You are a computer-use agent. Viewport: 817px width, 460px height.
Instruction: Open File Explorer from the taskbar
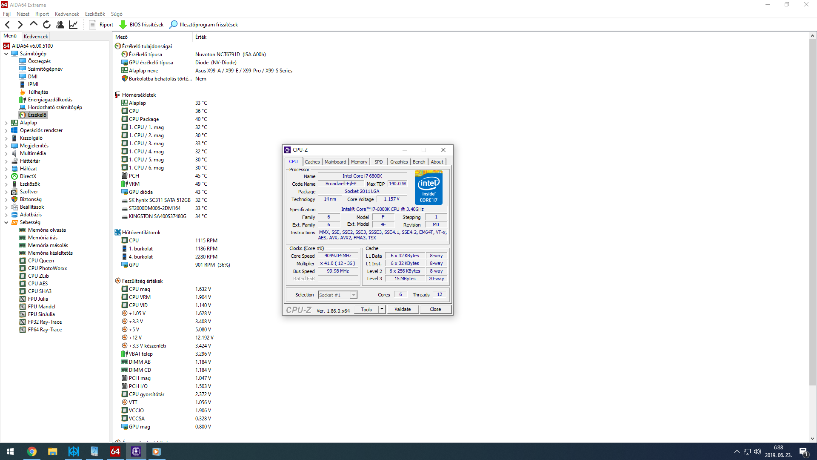click(x=53, y=451)
